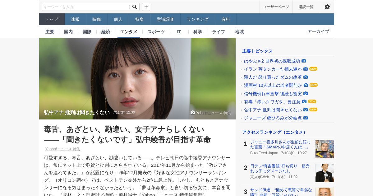
Task: Click thumbnail for ranking 3 サンド伊達 article
Action: 325,192
